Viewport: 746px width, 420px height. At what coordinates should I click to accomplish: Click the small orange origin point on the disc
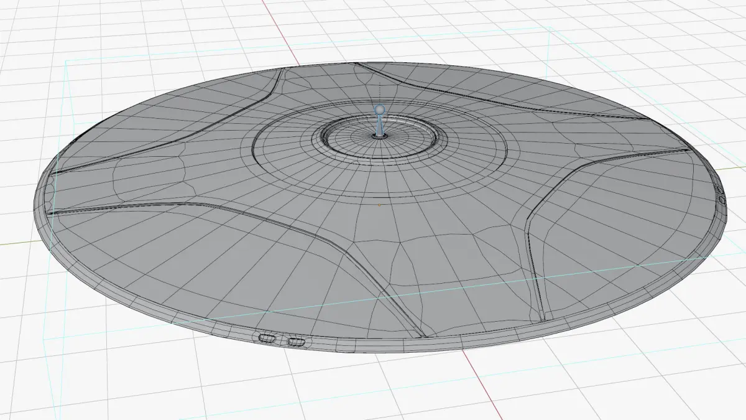pyautogui.click(x=380, y=205)
